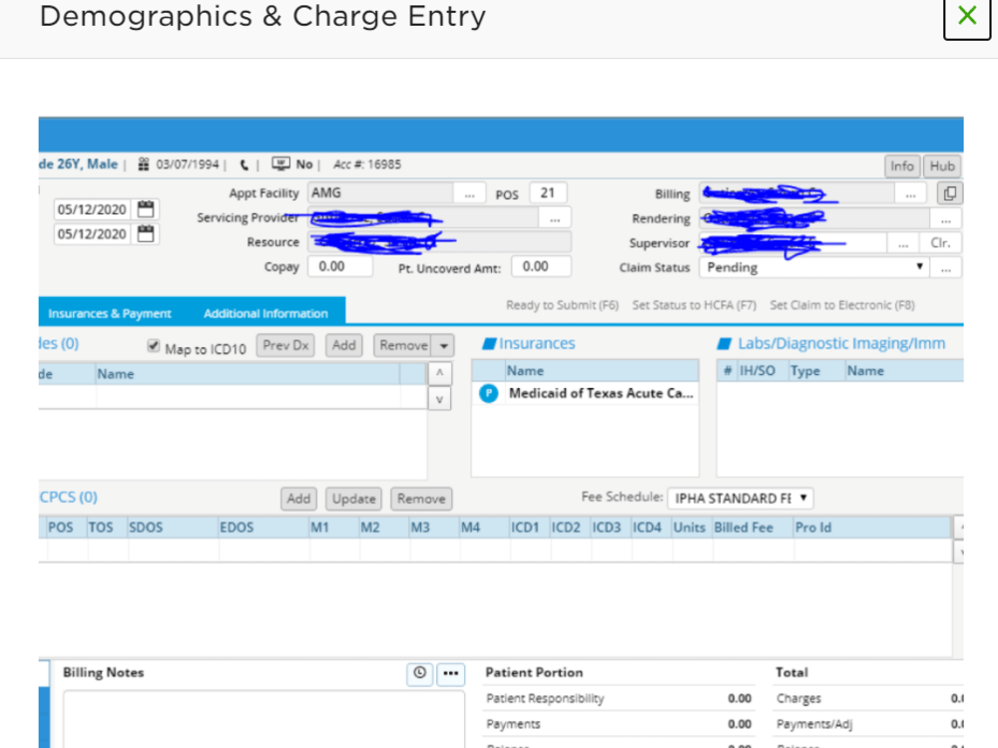Open calendar picker for second 05/12/2020 date
998x748 pixels.
tap(146, 233)
